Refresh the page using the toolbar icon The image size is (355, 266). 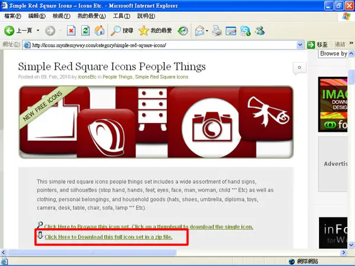coord(85,31)
